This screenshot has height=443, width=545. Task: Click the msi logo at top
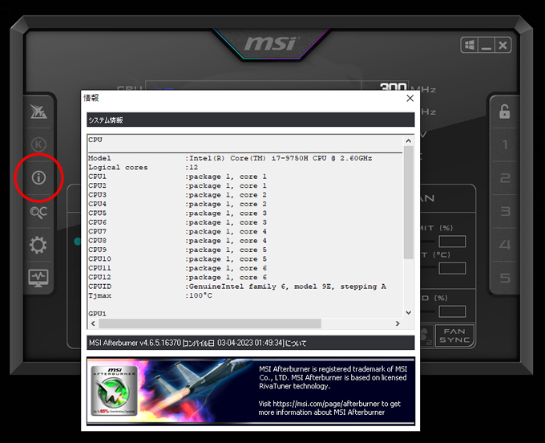coord(271,44)
